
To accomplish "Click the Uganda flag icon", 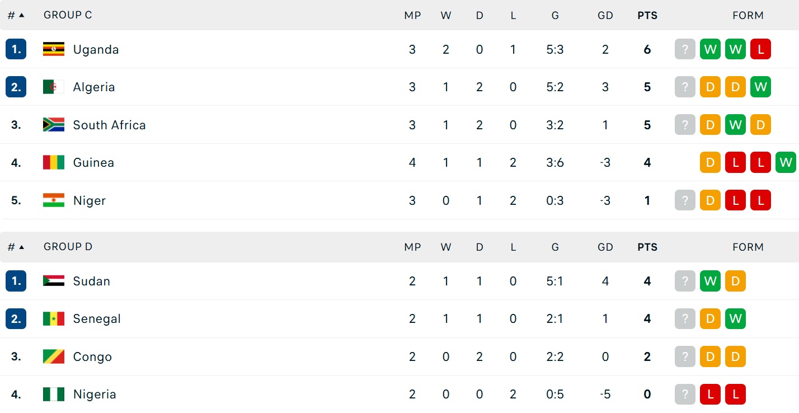I will click(54, 49).
